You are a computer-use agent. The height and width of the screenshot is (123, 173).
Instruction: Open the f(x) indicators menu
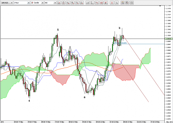pyautogui.click(x=97, y=3)
